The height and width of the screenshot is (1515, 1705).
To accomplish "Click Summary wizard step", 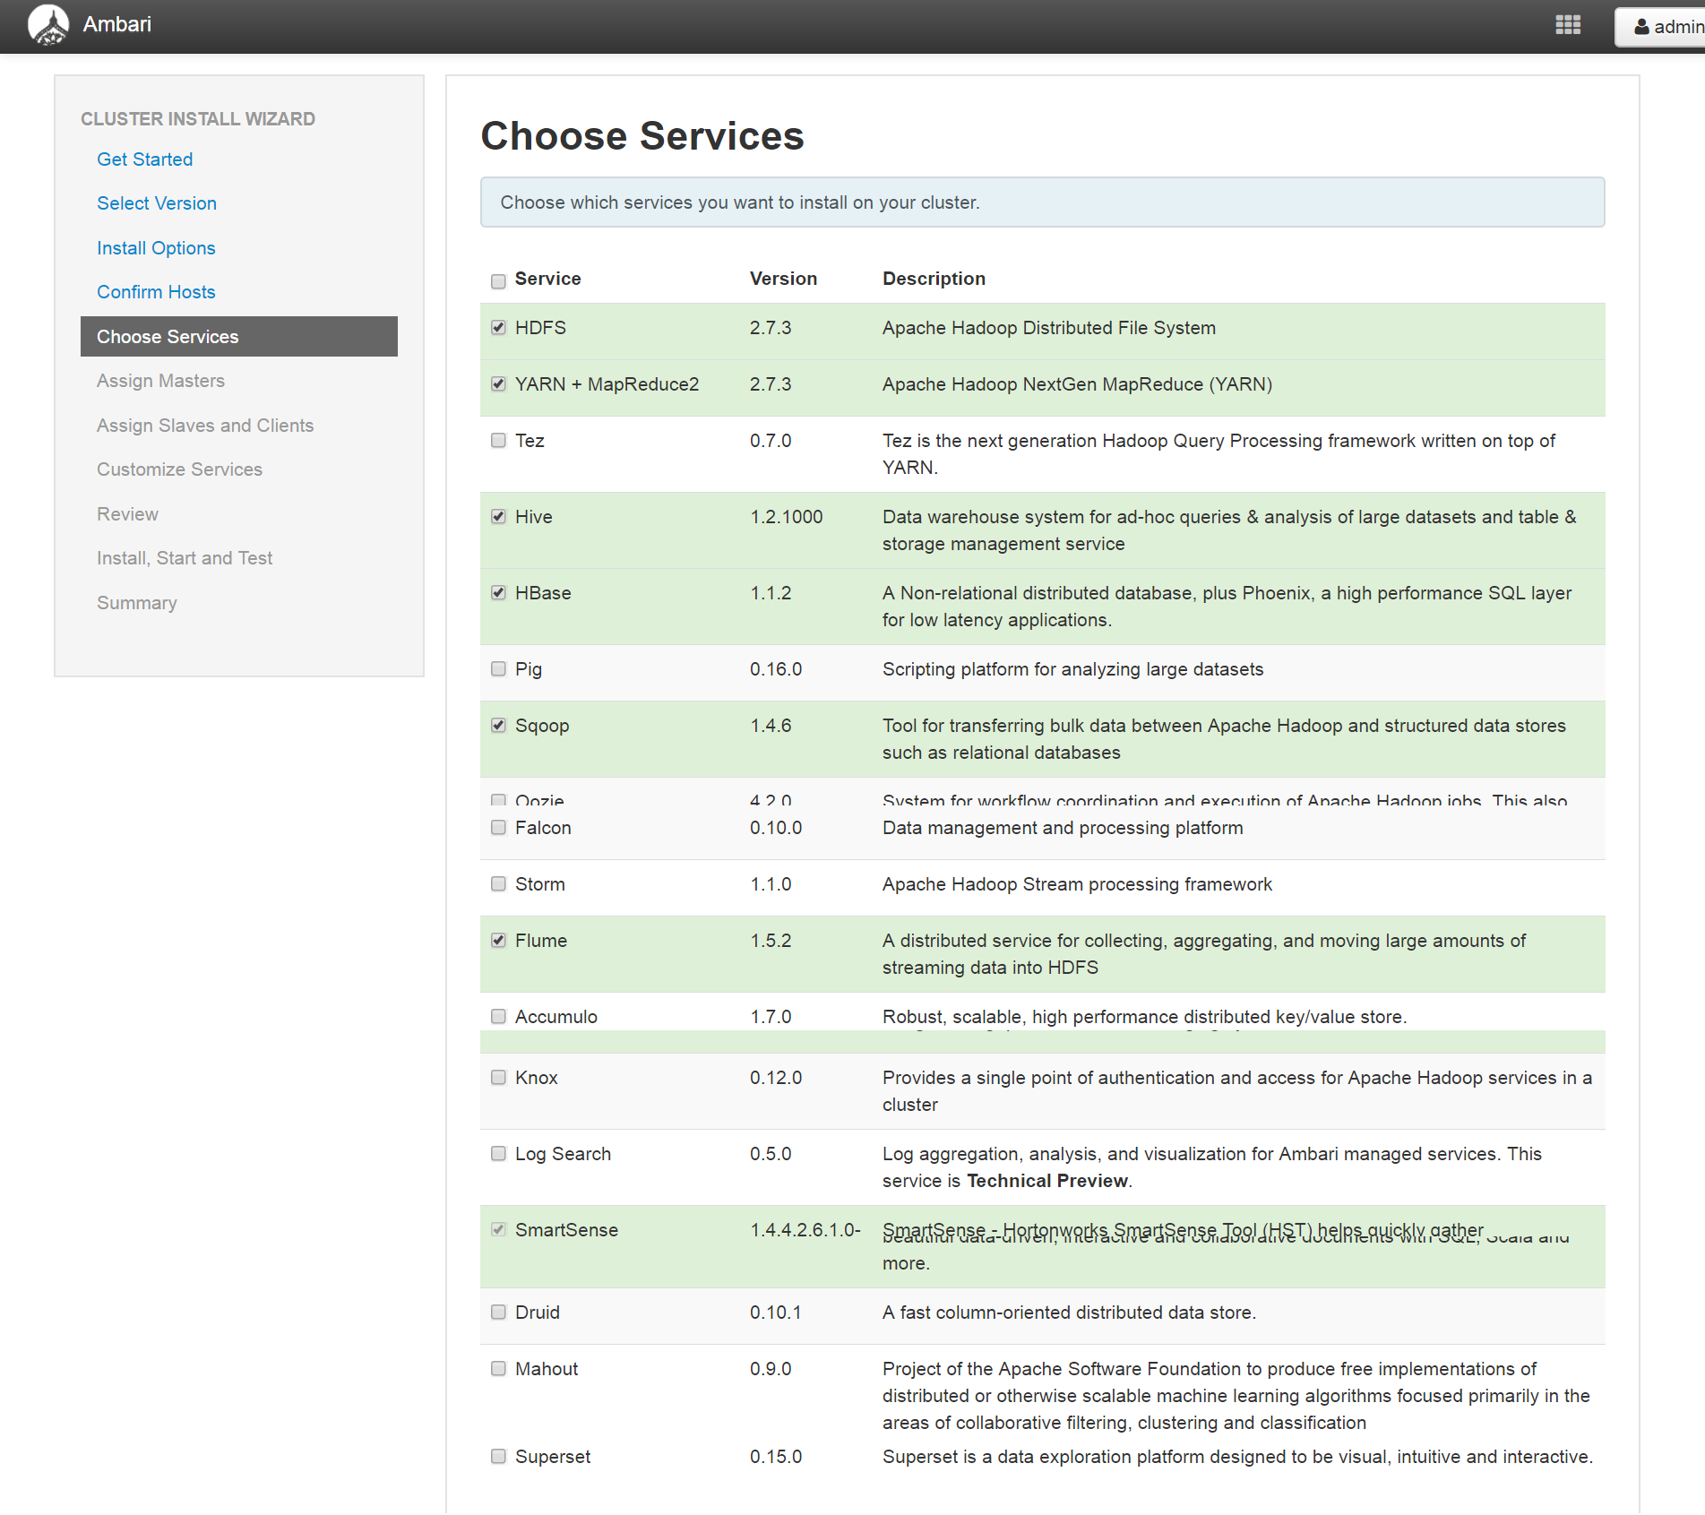I will [x=137, y=603].
